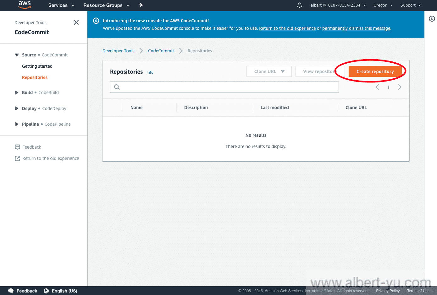Click the search magnifier icon
437x295 pixels.
[117, 87]
